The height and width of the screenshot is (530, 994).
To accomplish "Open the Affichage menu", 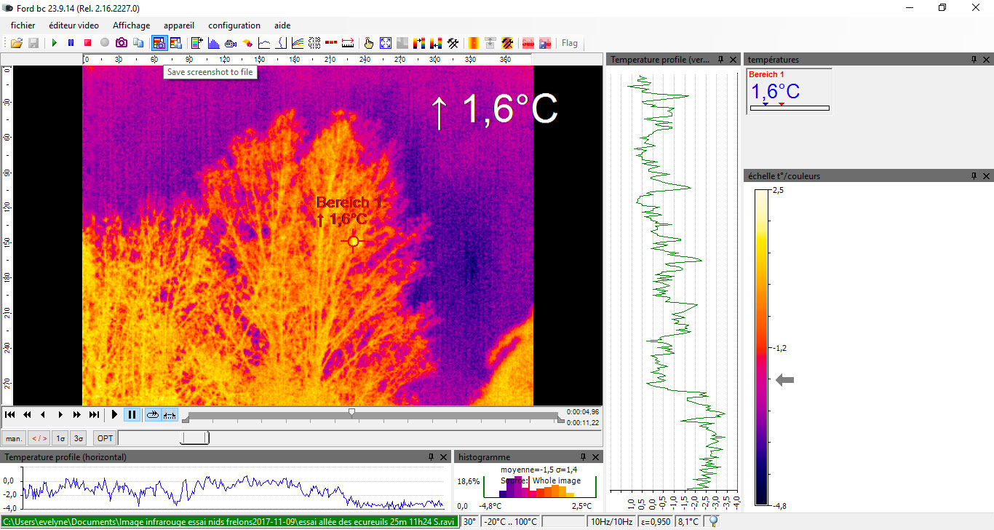I will tap(131, 25).
